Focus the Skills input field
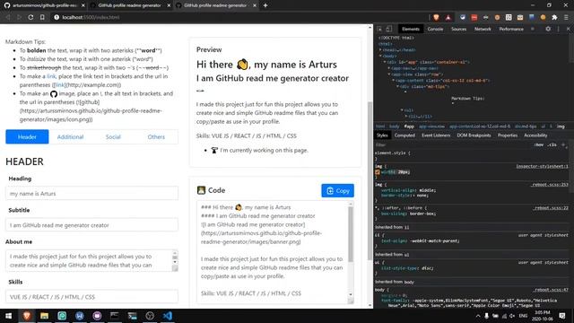 click(x=91, y=297)
